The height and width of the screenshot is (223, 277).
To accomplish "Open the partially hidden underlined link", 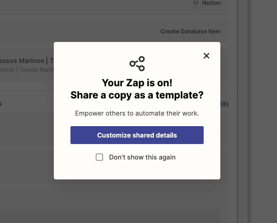I will click(224, 103).
